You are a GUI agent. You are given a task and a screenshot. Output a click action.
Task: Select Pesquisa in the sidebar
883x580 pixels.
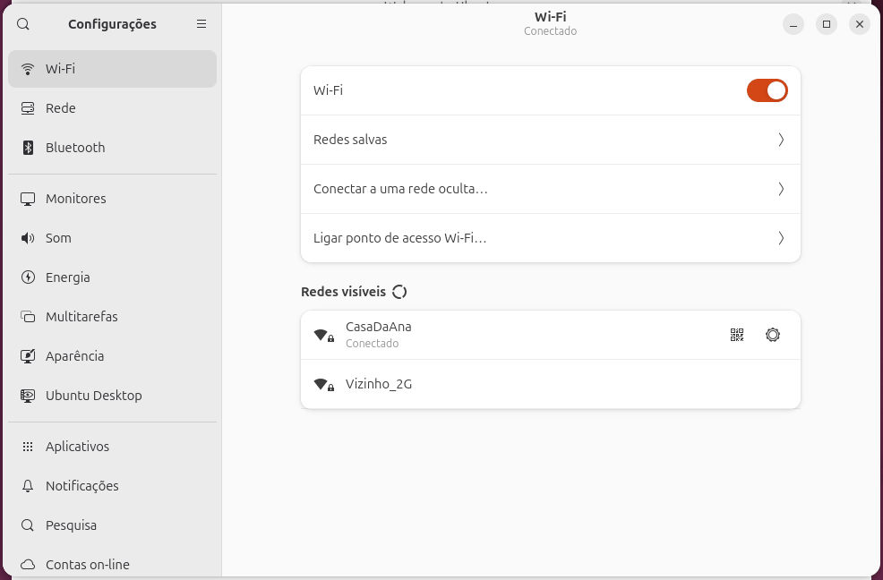112,525
